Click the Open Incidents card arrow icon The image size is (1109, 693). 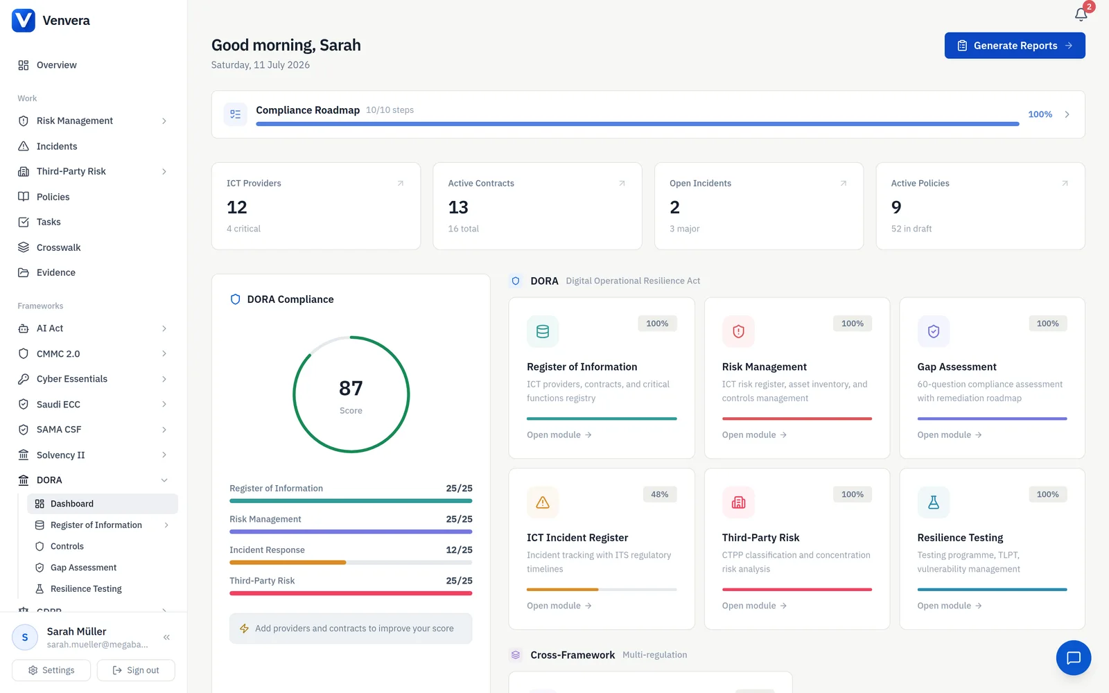click(x=844, y=184)
